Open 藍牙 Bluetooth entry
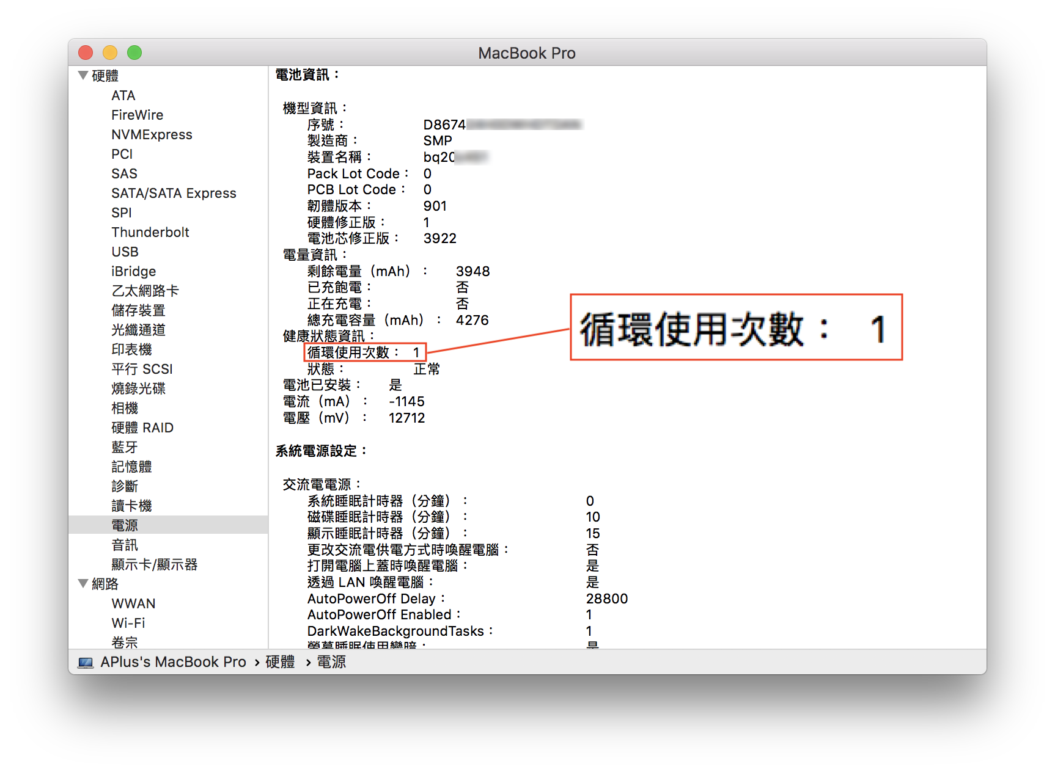1055x772 pixels. 125,447
